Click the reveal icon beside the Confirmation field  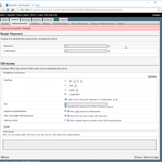[x=109, y=51]
